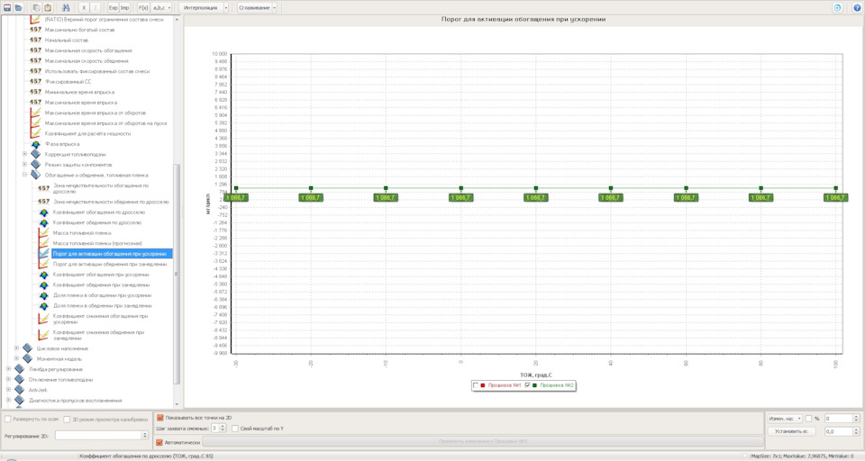Viewport: 865px width, 461px height.
Task: Toggle Прошивка №2 checkbox in chart legend
Action: 527,385
